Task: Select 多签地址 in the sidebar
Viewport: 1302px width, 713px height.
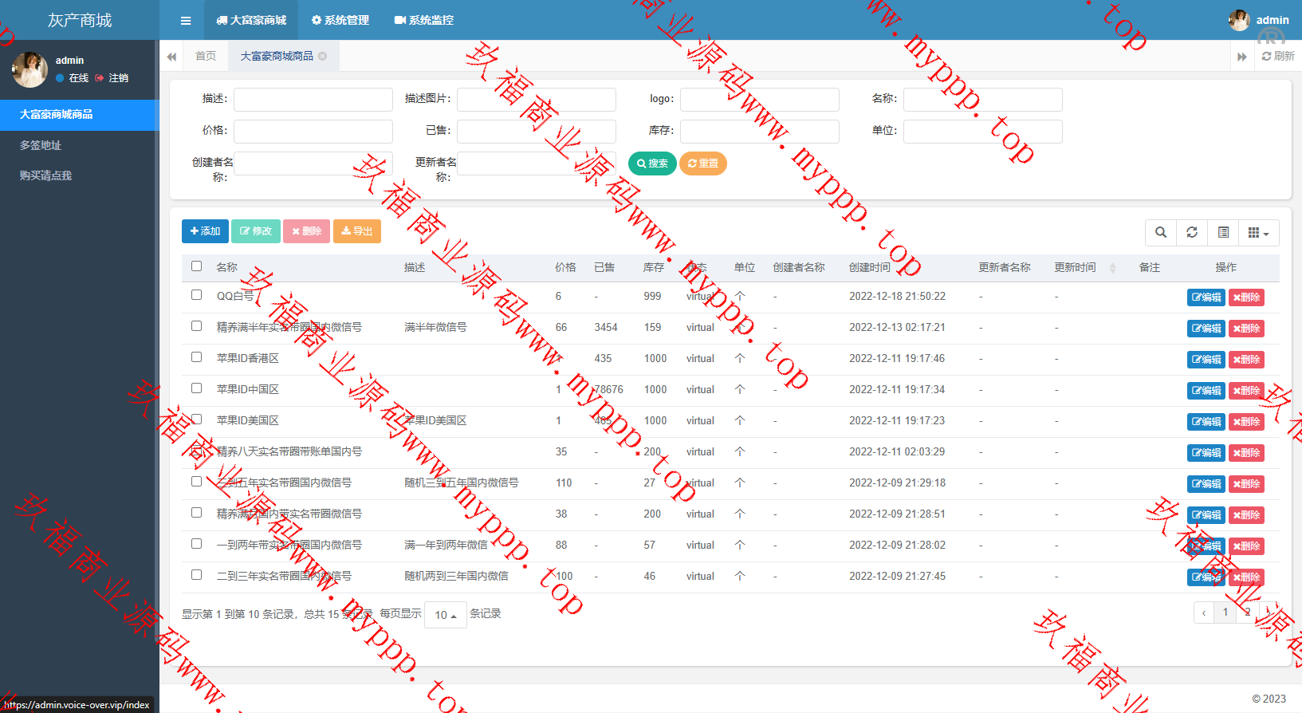Action: [41, 145]
